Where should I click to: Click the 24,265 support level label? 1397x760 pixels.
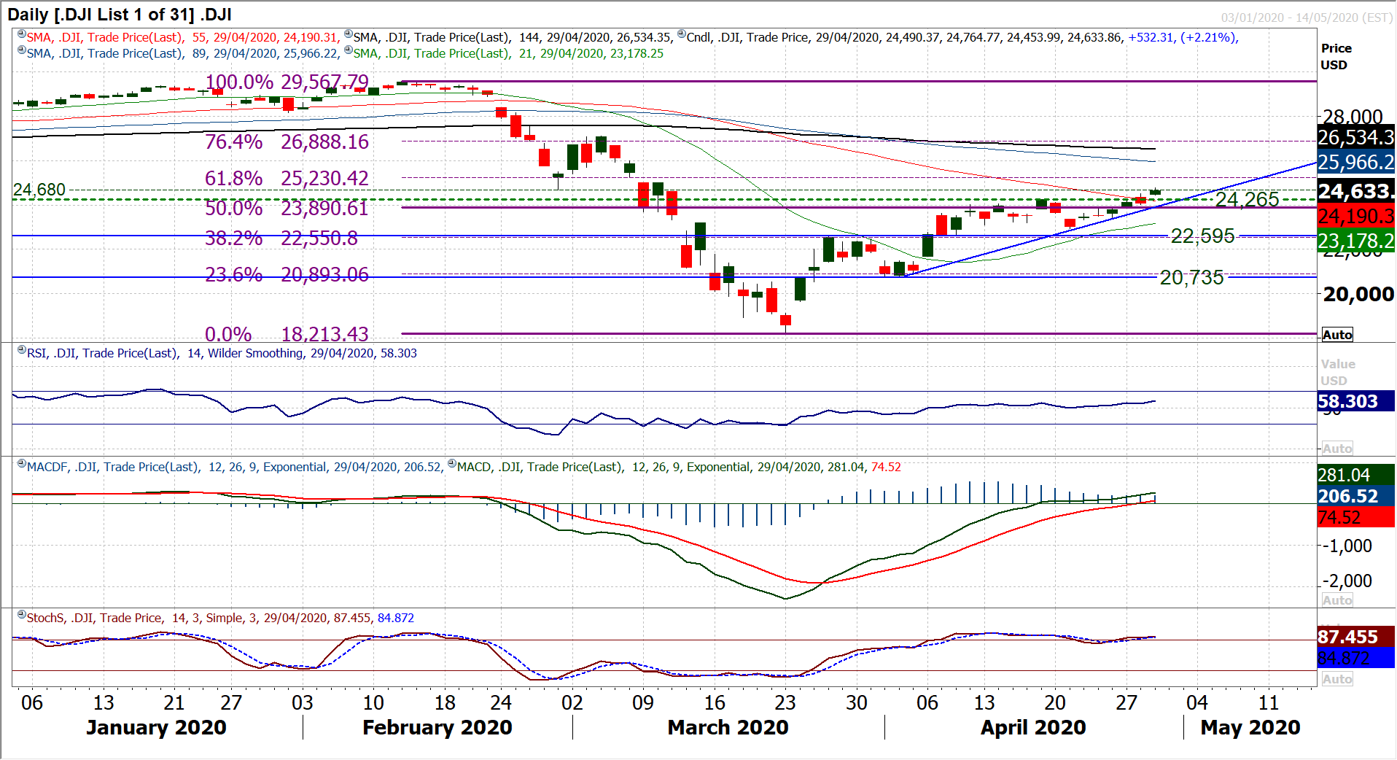coord(1248,199)
